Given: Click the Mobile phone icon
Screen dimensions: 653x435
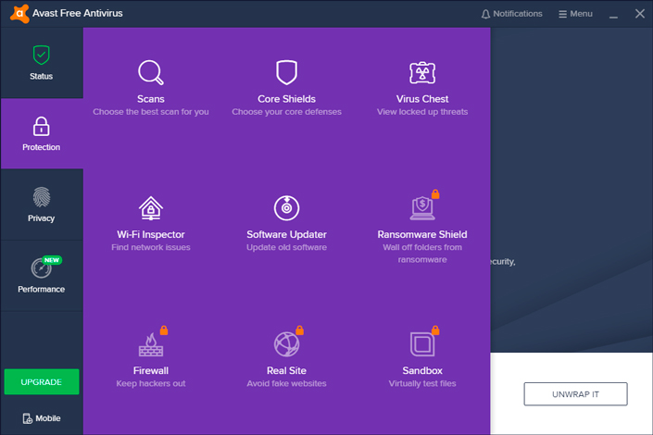Looking at the screenshot, I should click(27, 418).
